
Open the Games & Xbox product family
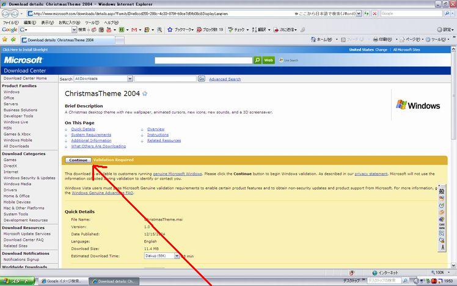pos(17,134)
